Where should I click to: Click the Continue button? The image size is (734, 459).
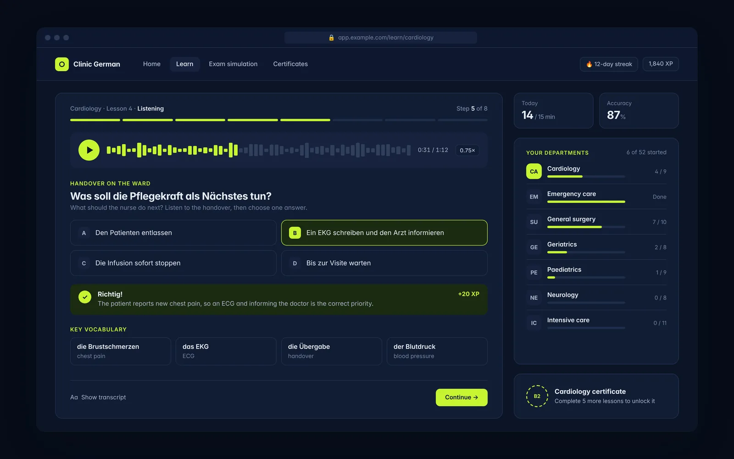[462, 397]
